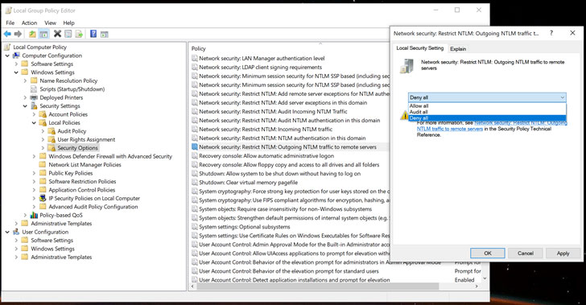Expand the Administrative Templates under Computer Configuration
Screen dimensions: 586x305
(x=16, y=224)
